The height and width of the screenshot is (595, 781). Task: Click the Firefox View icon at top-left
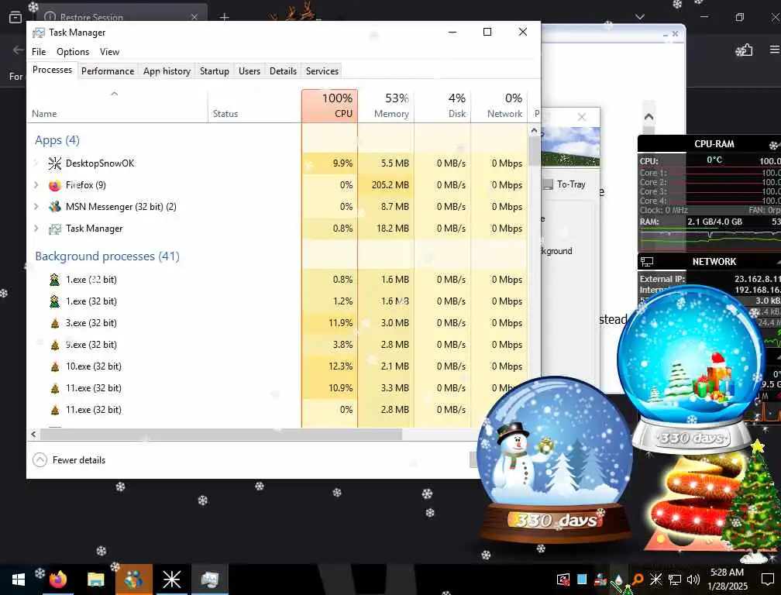[15, 17]
